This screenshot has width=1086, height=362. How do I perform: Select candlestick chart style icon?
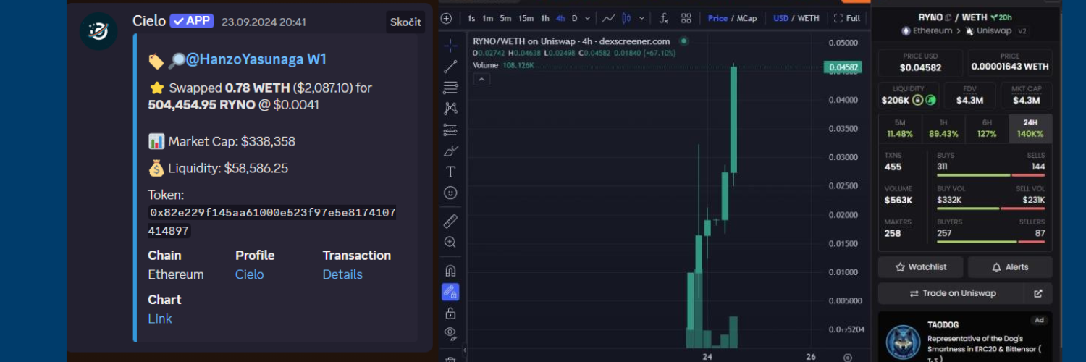click(626, 18)
